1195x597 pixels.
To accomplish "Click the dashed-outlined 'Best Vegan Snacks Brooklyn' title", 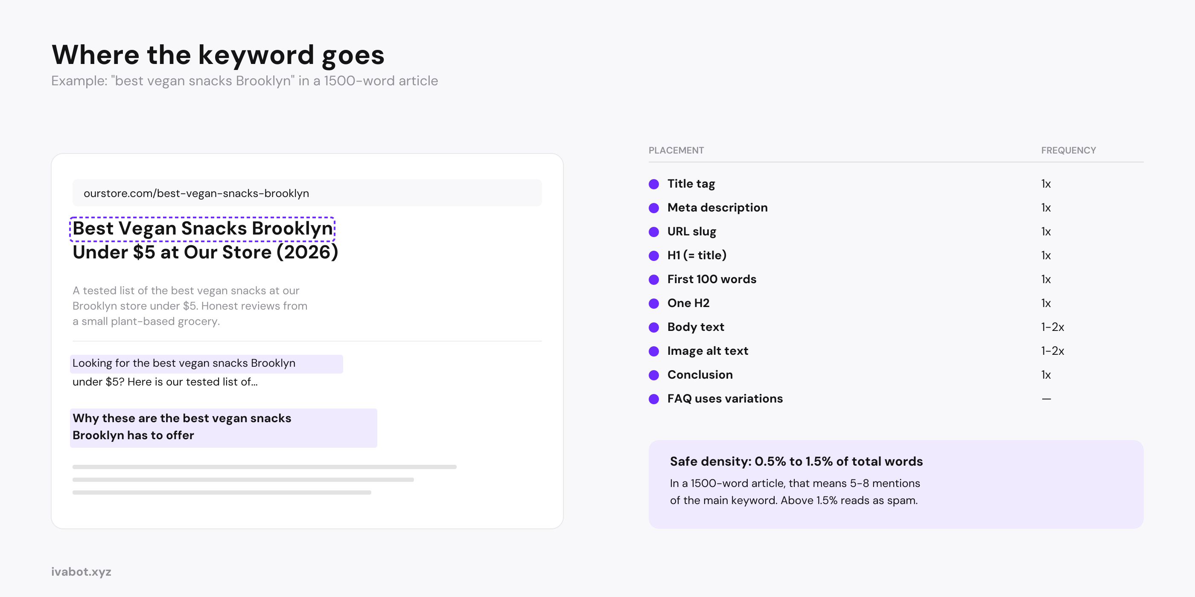I will point(202,229).
